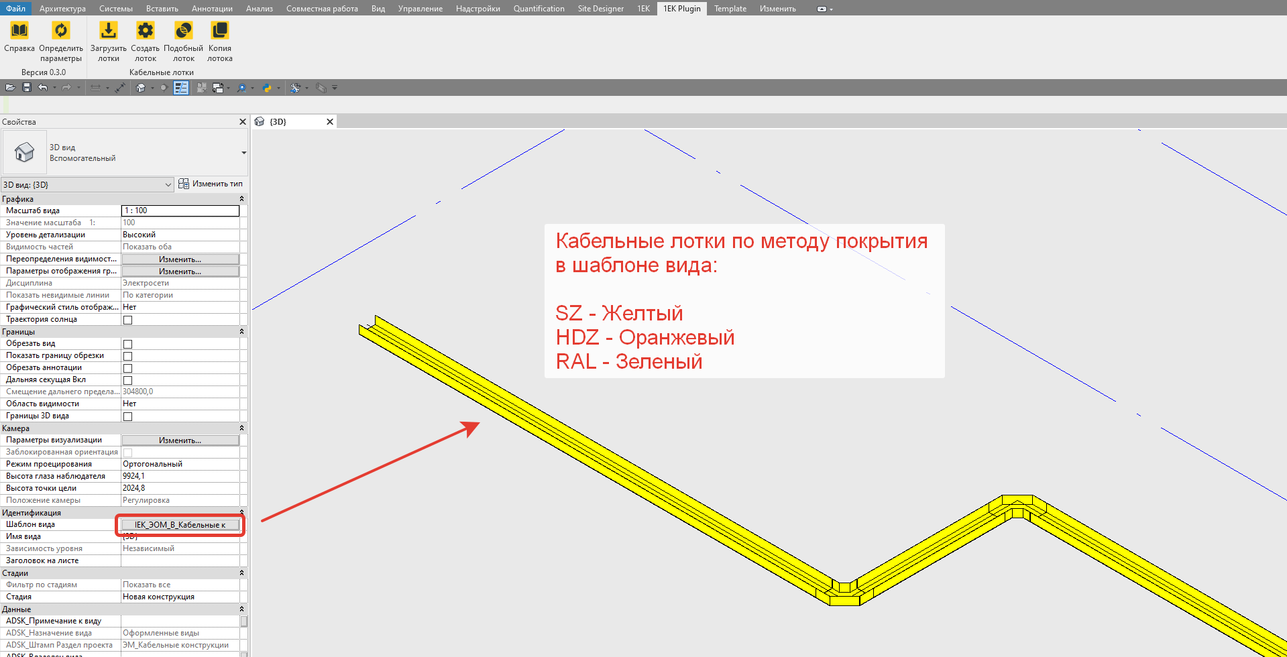Switch to the Quantification tab

[539, 9]
